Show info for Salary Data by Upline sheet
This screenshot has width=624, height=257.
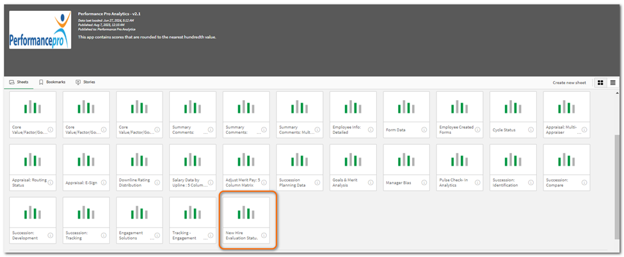[210, 182]
